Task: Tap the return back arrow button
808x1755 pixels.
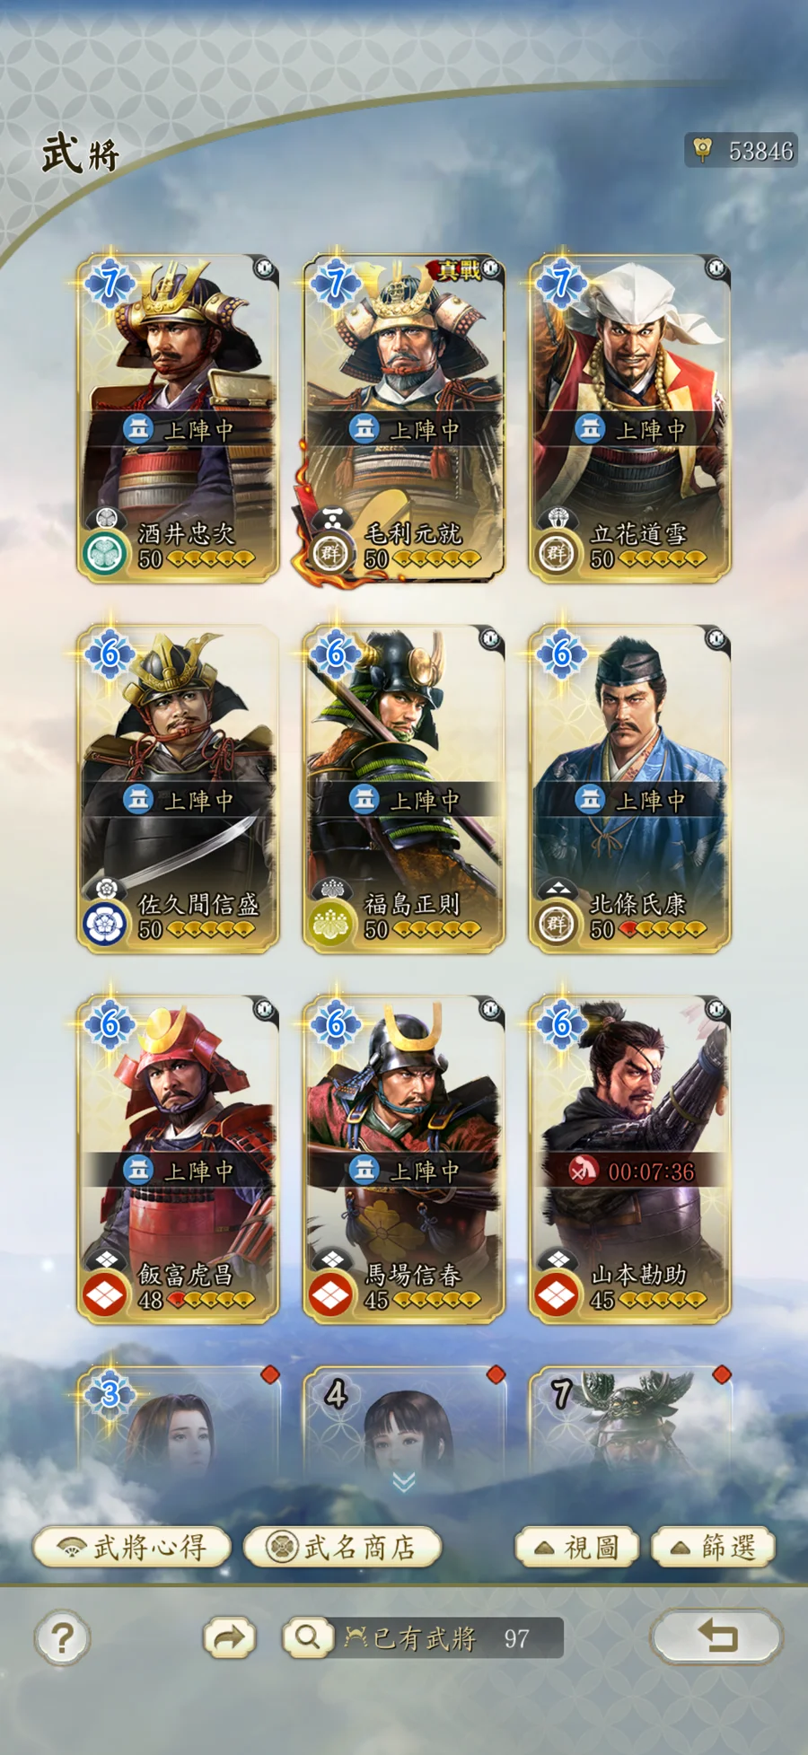Action: pyautogui.click(x=716, y=1636)
